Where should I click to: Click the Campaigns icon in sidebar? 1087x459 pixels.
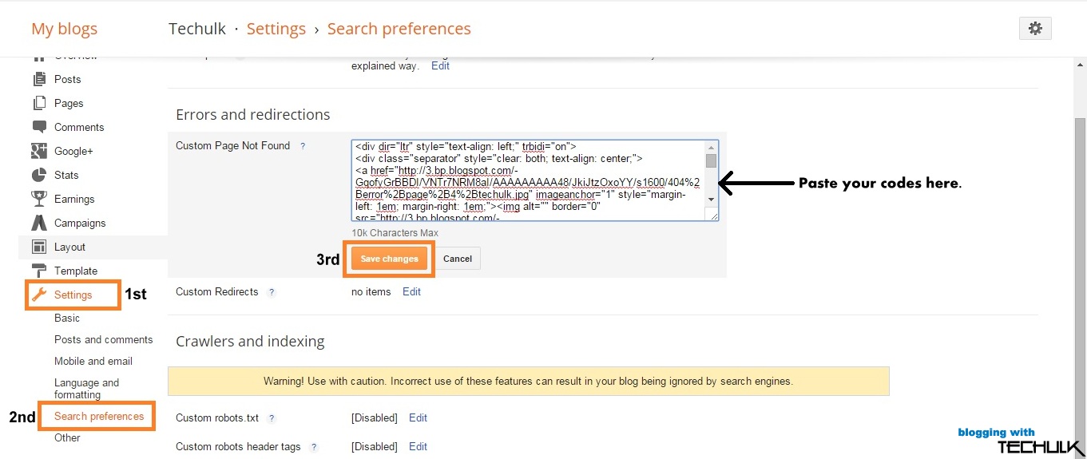point(39,223)
